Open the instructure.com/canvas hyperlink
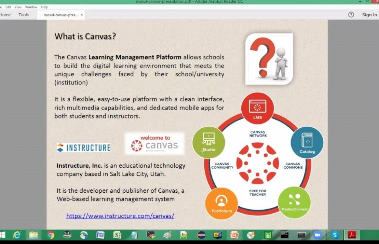This screenshot has height=244, width=379. click(x=120, y=216)
